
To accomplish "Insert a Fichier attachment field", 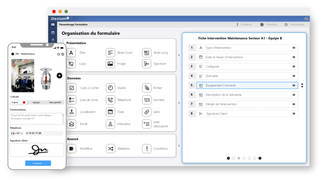I will tap(147, 88).
